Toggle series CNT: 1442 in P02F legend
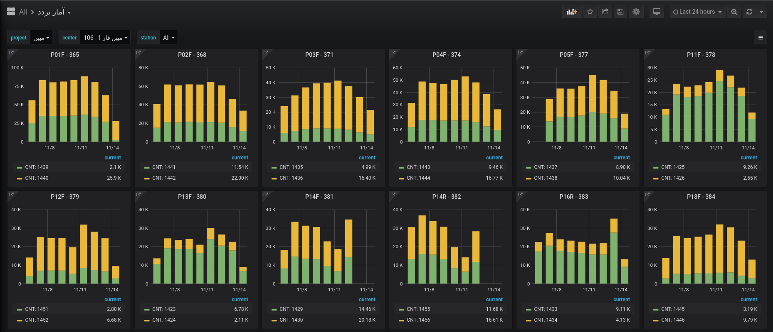The height and width of the screenshot is (332, 773). (164, 178)
